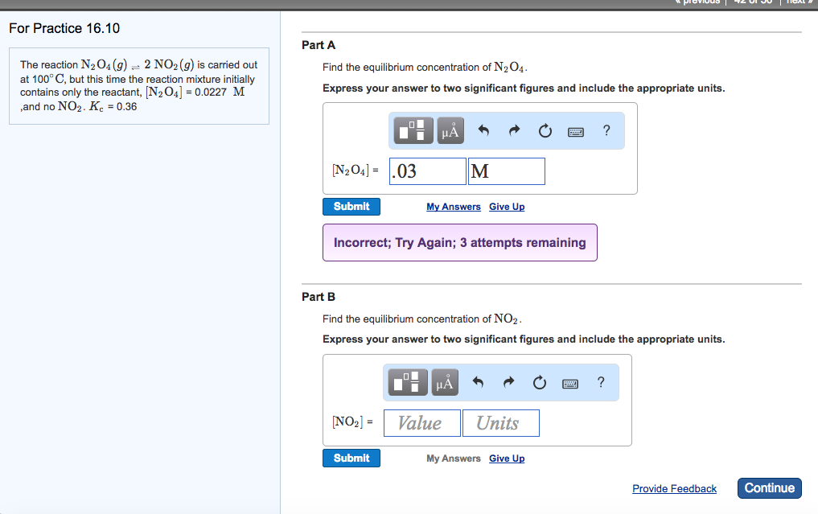Open the µÅ symbols menu in Part A
818x514 pixels.
click(x=450, y=131)
